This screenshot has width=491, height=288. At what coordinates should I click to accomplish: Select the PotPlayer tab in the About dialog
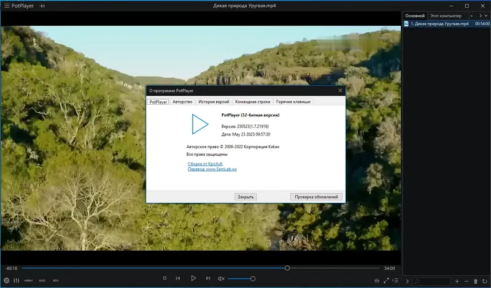click(158, 102)
